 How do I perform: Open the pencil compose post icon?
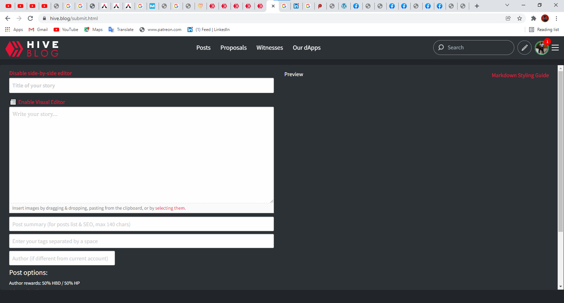pos(524,48)
